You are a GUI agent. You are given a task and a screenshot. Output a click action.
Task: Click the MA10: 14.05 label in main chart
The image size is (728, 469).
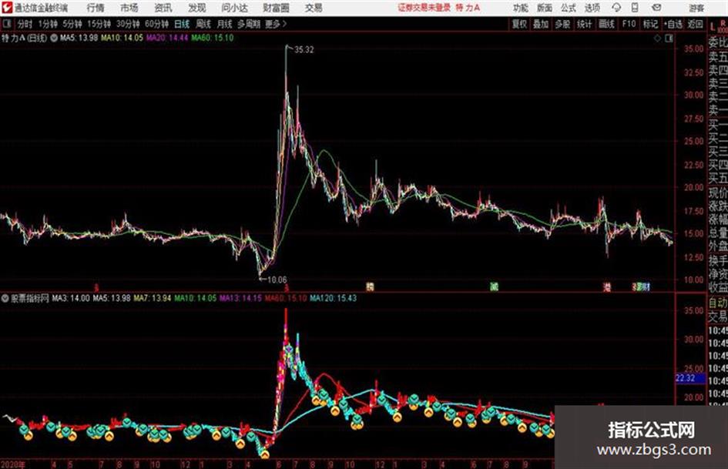pos(122,38)
